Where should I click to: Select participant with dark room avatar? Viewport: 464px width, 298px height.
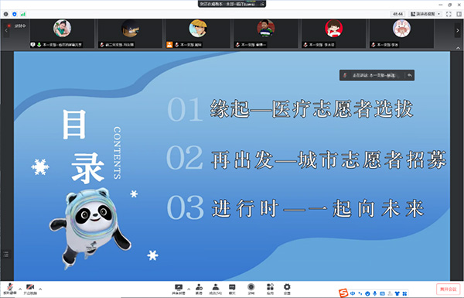tap(130, 29)
